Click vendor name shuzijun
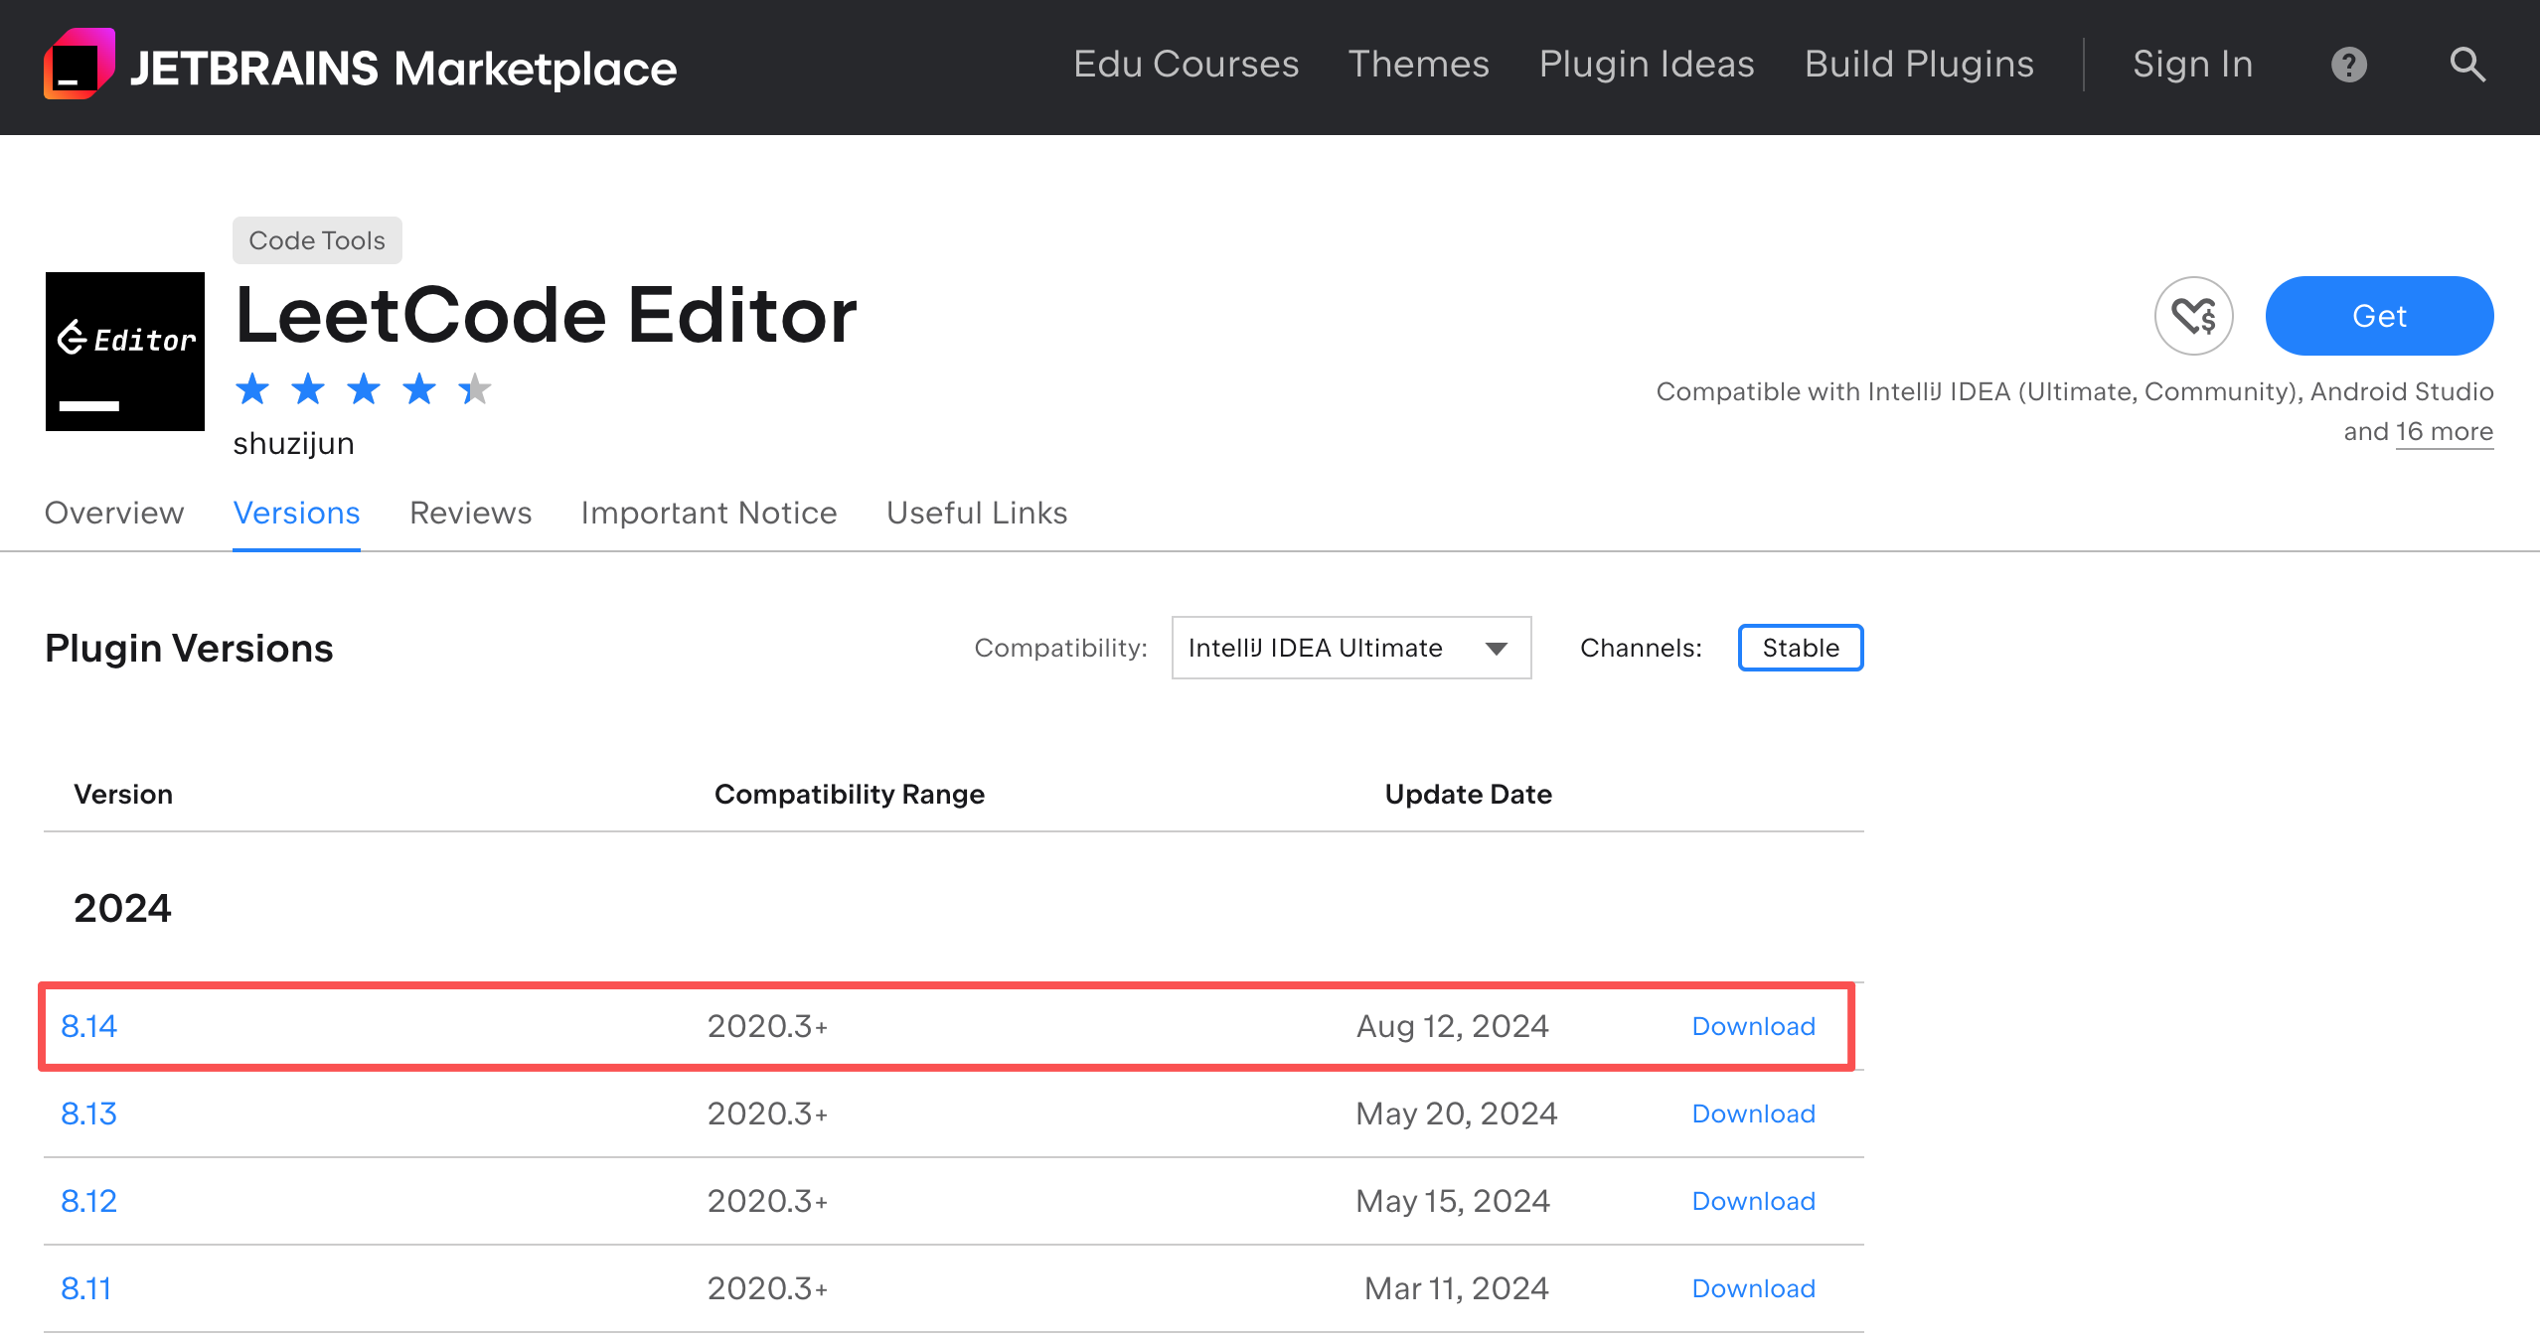The image size is (2540, 1339). pyautogui.click(x=293, y=443)
